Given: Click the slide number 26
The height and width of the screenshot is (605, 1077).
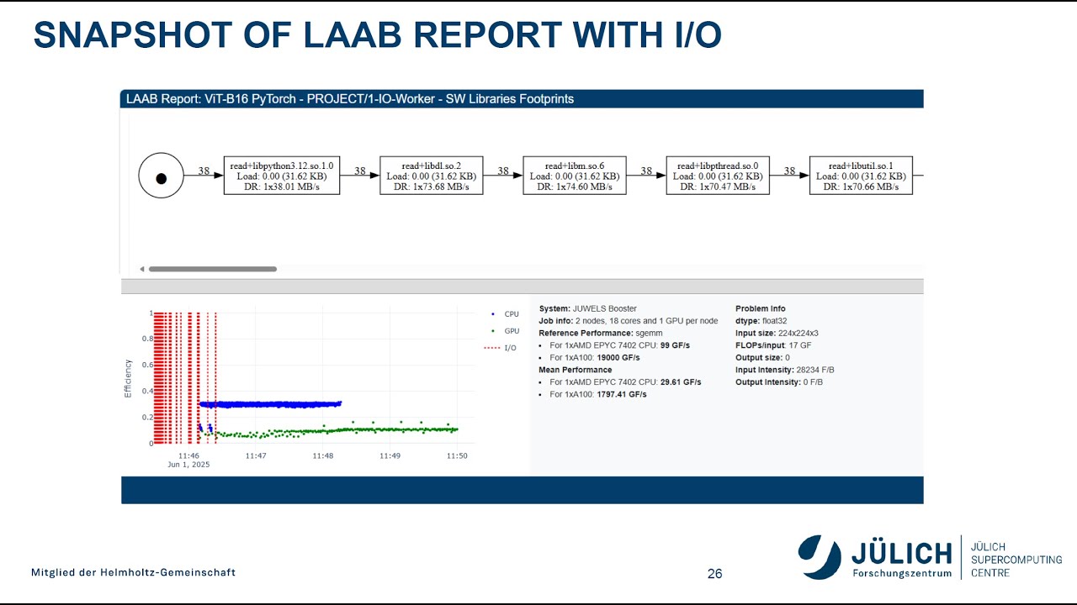Looking at the screenshot, I should click(x=715, y=574).
